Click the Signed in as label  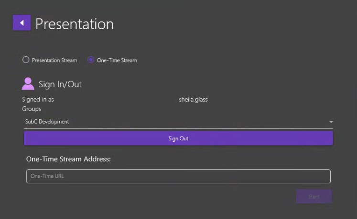click(38, 100)
